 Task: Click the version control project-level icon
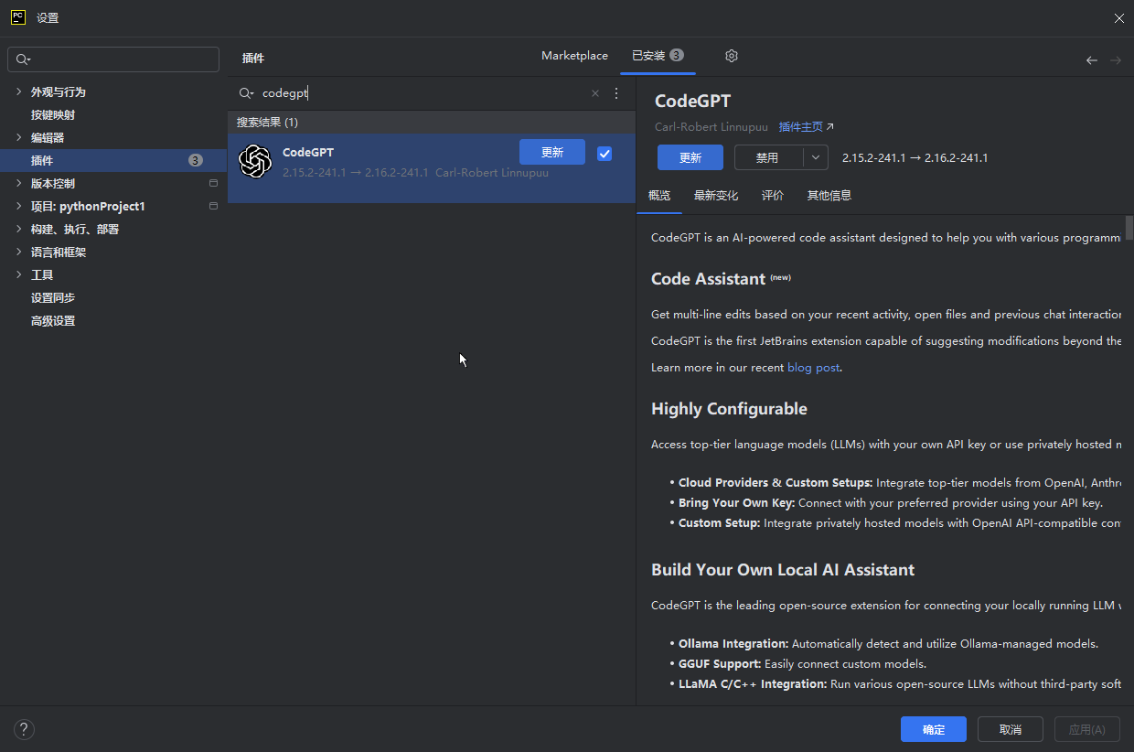tap(213, 183)
